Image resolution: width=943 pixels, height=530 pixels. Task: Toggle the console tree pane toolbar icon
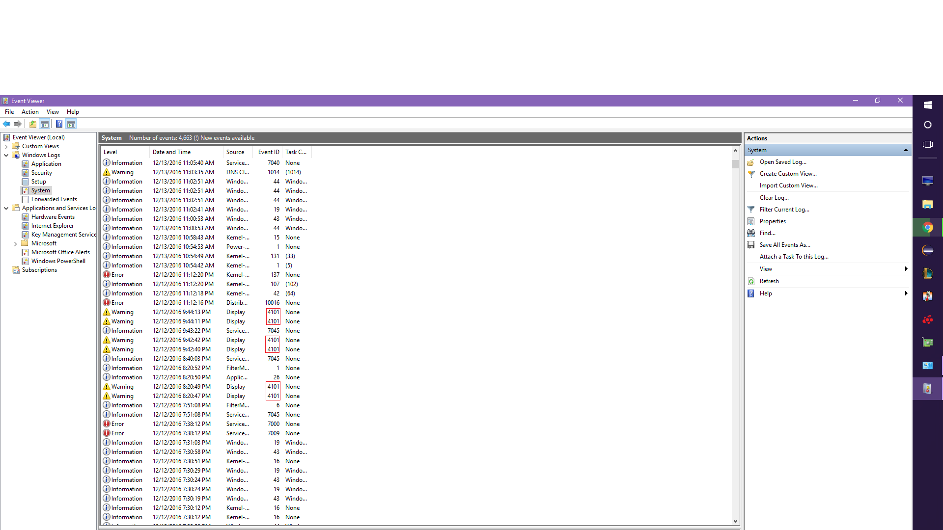click(x=45, y=124)
